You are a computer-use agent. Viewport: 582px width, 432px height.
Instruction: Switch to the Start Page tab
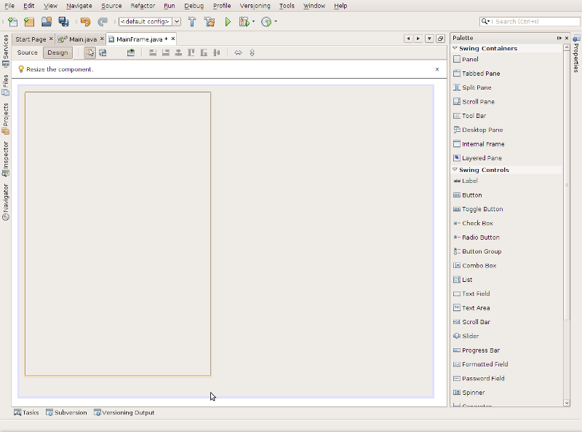pos(31,39)
